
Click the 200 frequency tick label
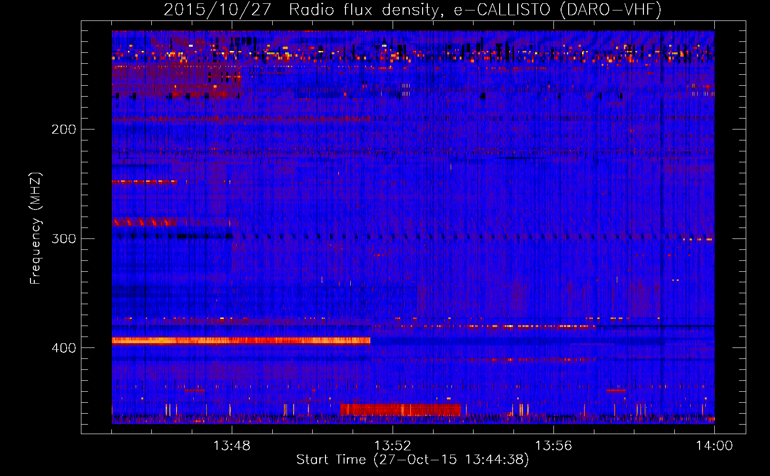64,129
